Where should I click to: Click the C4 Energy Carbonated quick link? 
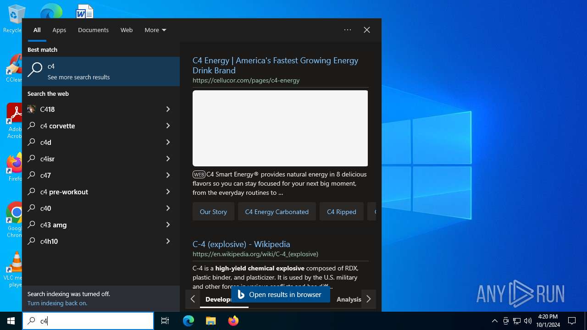pyautogui.click(x=277, y=212)
